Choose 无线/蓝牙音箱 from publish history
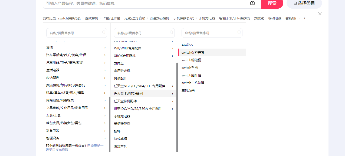Image resolution: width=345 pixels, height=156 pixels. point(135,18)
